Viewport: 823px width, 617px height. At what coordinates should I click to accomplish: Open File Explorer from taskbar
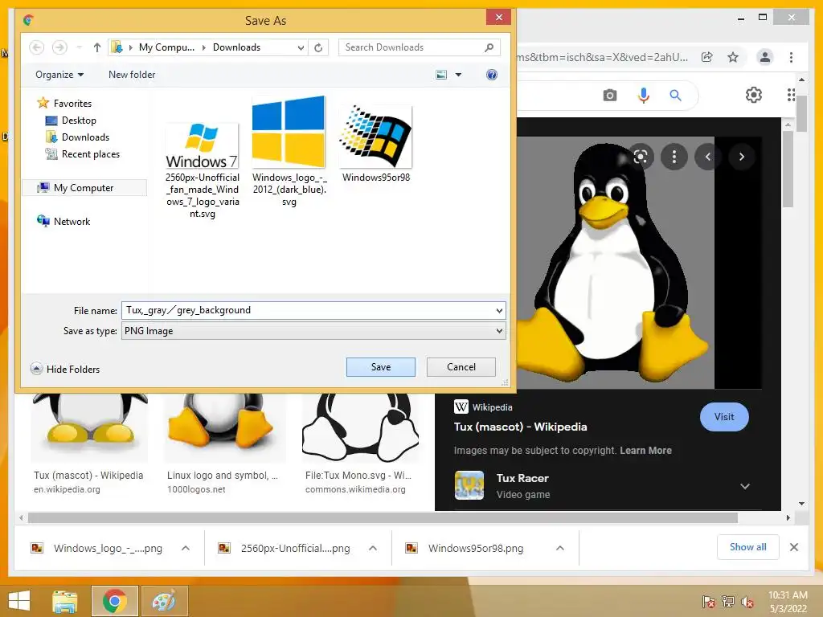click(65, 601)
